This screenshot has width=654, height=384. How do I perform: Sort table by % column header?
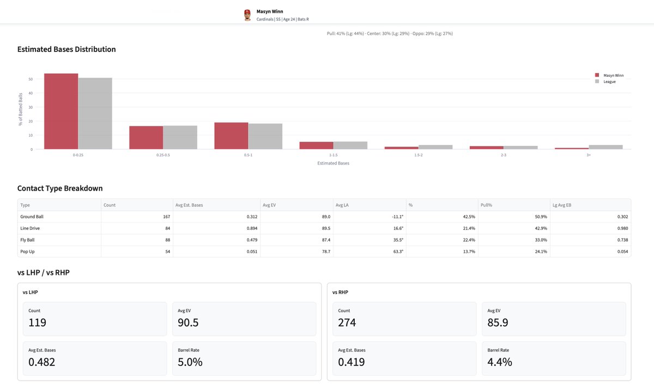click(x=442, y=205)
